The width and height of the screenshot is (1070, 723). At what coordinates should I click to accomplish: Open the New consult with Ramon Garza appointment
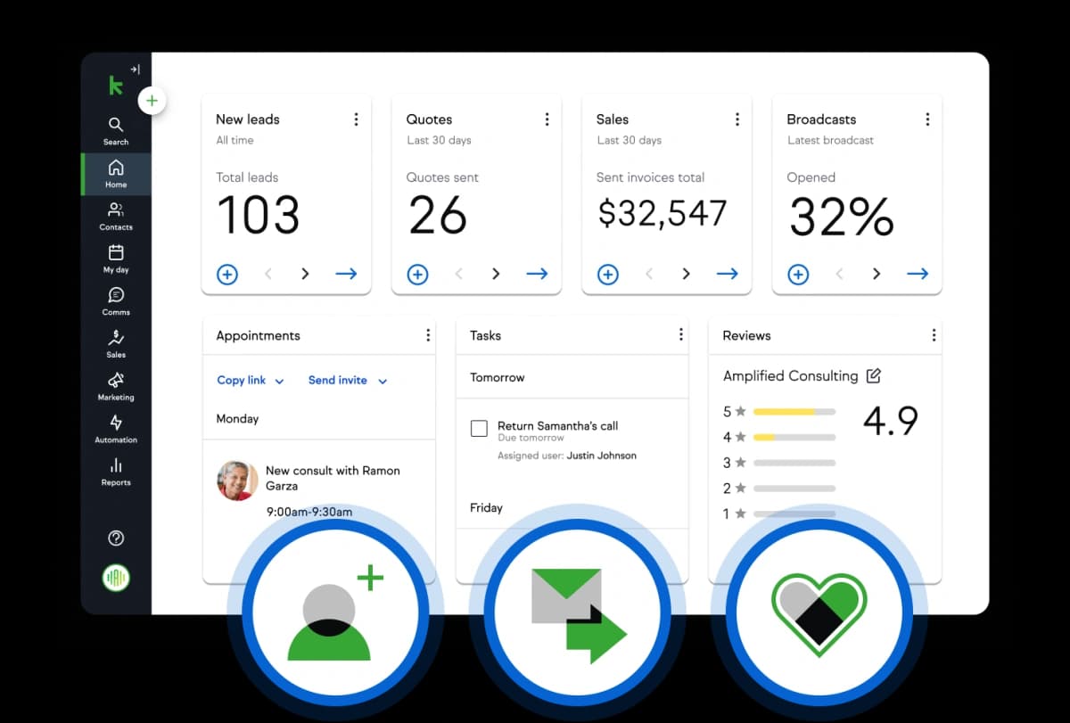(333, 478)
